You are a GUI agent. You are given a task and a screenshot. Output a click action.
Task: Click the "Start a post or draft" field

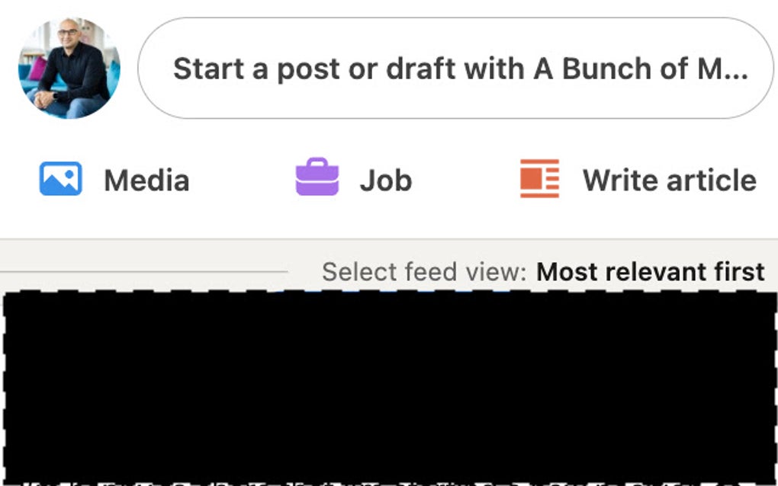click(x=455, y=69)
